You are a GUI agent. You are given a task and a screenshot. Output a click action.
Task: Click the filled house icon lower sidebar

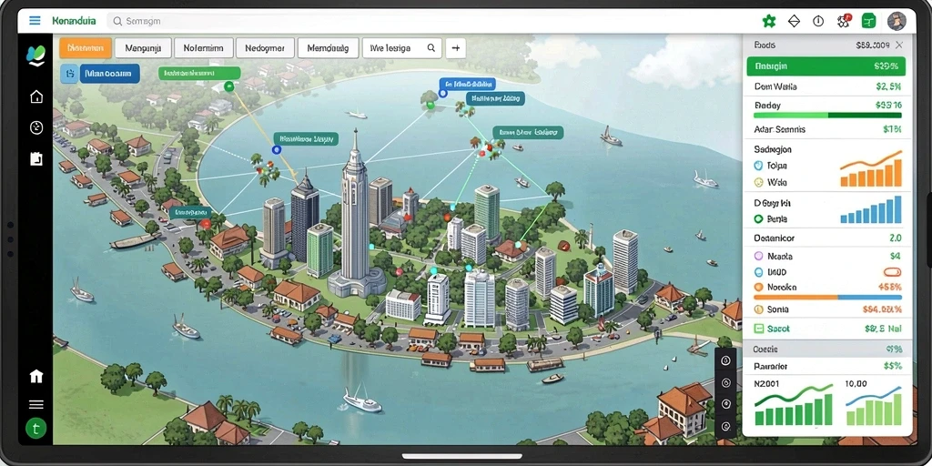click(36, 376)
